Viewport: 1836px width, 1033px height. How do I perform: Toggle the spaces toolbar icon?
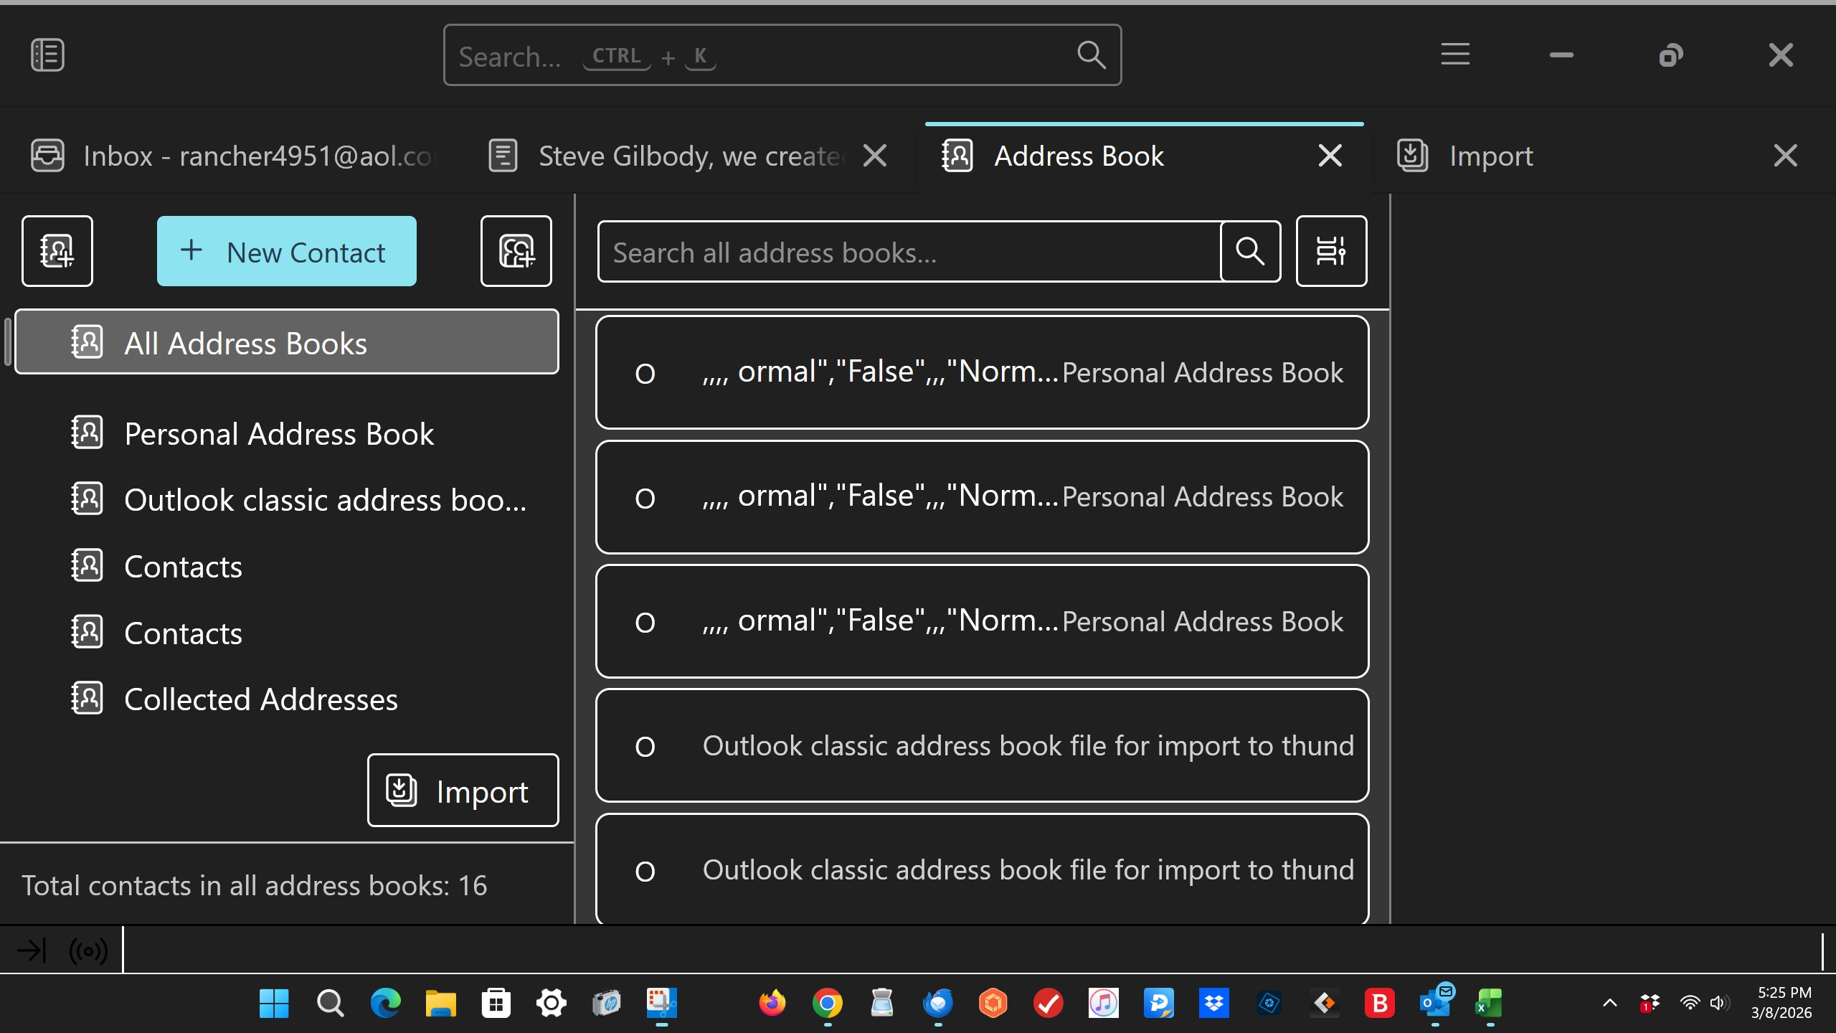pyautogui.click(x=47, y=55)
